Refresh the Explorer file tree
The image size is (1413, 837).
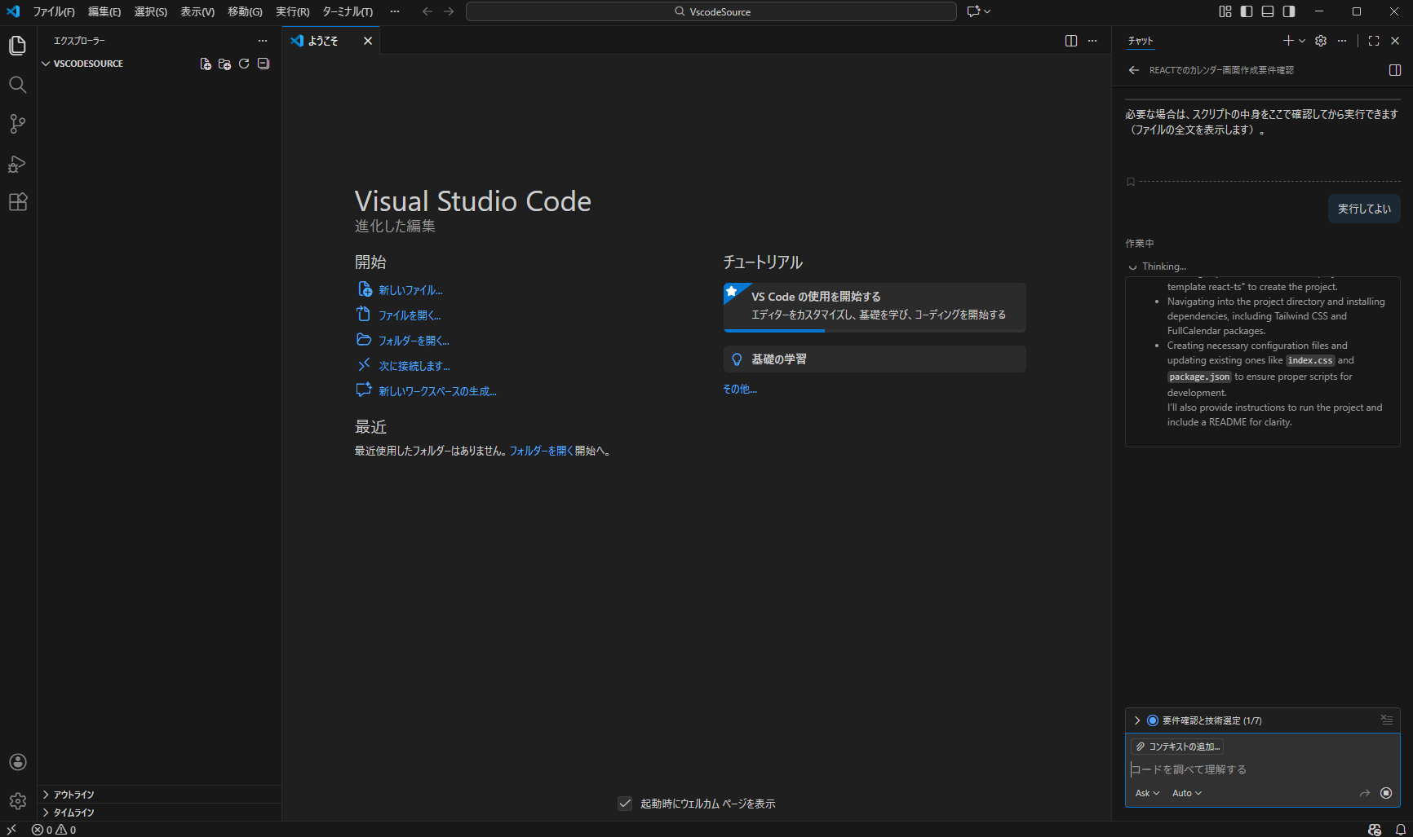pyautogui.click(x=244, y=64)
